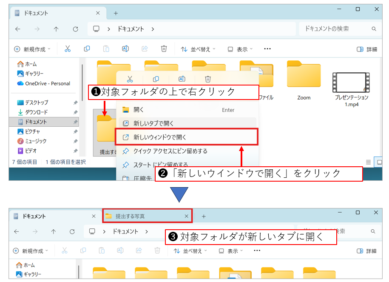The image size is (389, 282).
Task: Open the 表示 view dropdown in top window
Action: coord(240,49)
